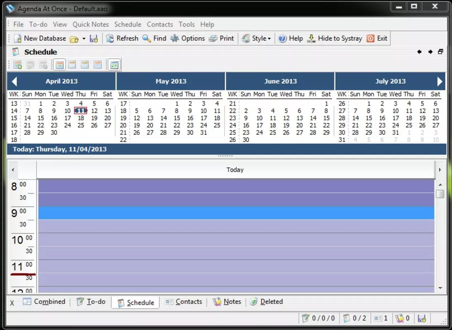
Task: Open the File menu
Action: pyautogui.click(x=19, y=24)
